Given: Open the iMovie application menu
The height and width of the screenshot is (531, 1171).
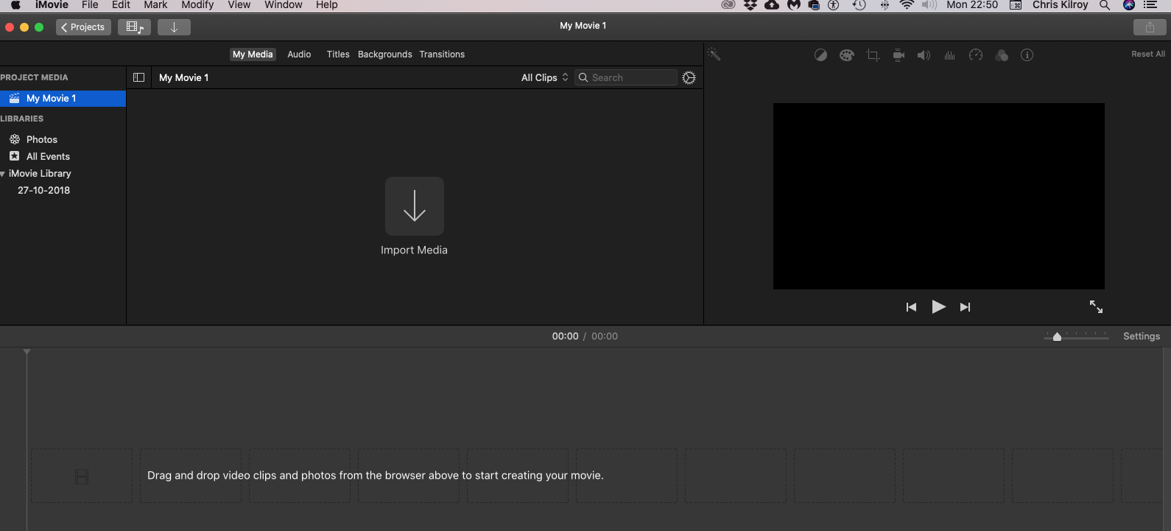Looking at the screenshot, I should point(52,5).
